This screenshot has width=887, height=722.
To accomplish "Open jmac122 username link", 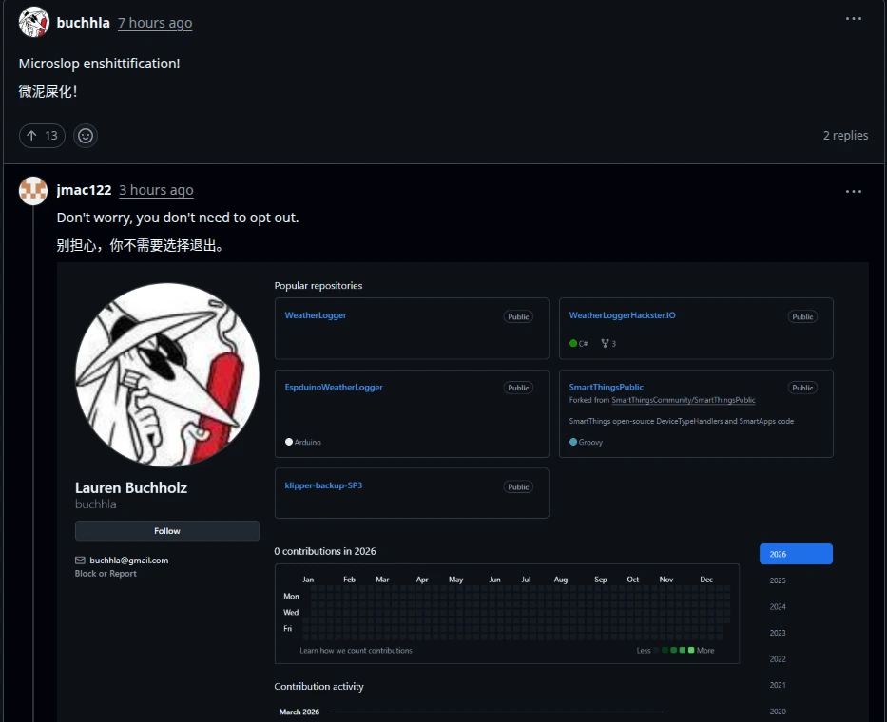I will pyautogui.click(x=83, y=190).
